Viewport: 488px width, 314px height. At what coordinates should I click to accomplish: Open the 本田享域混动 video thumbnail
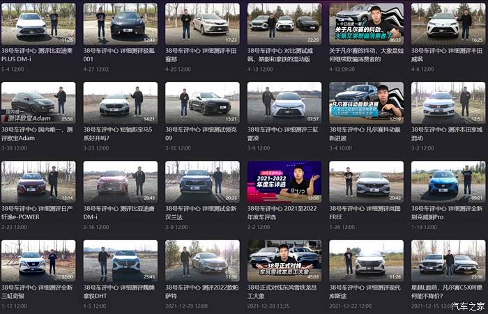(x=448, y=103)
